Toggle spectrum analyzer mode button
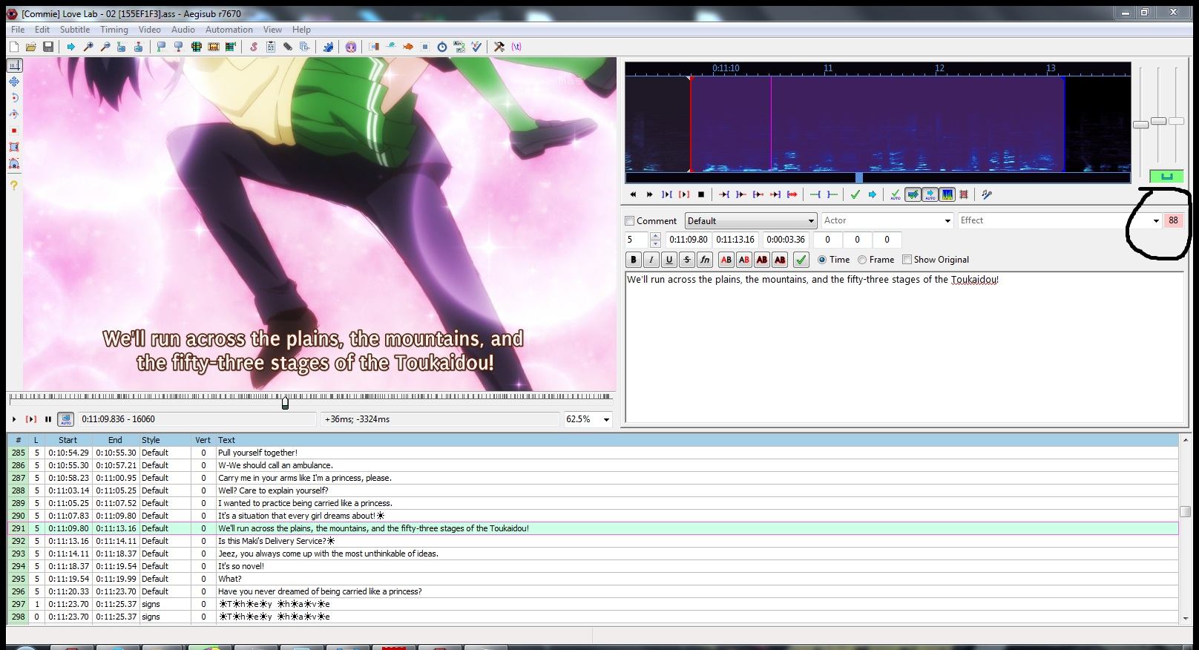The height and width of the screenshot is (650, 1199). pos(947,194)
